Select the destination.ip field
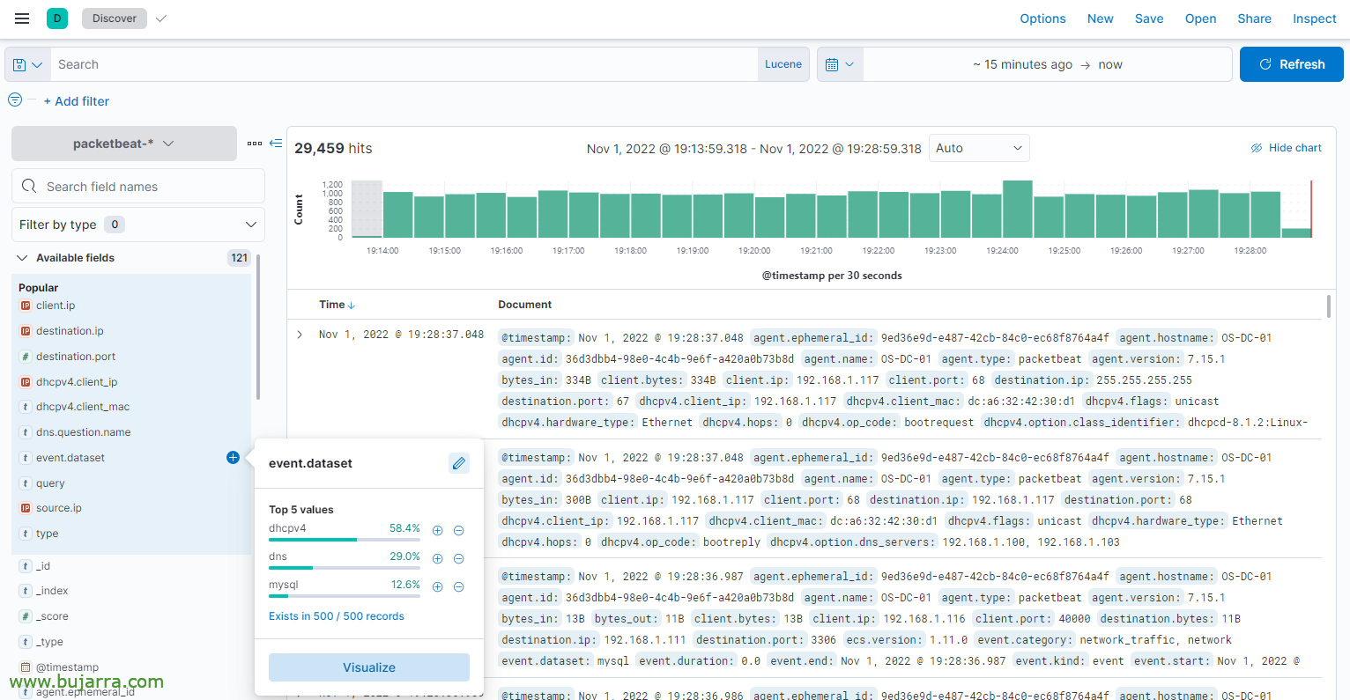 point(70,331)
